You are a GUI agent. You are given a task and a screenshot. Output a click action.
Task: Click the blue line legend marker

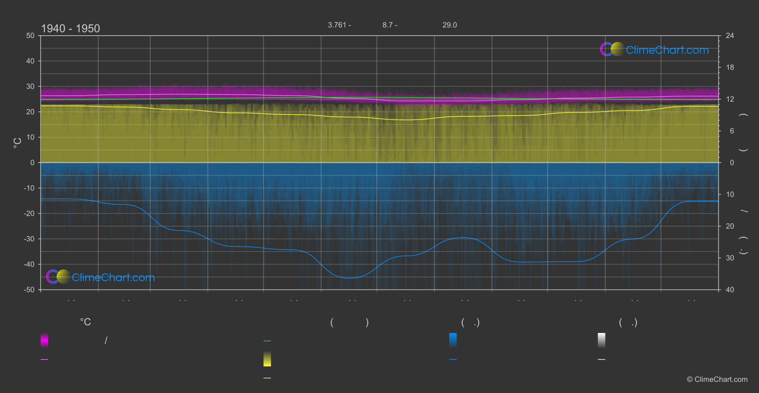tap(453, 360)
